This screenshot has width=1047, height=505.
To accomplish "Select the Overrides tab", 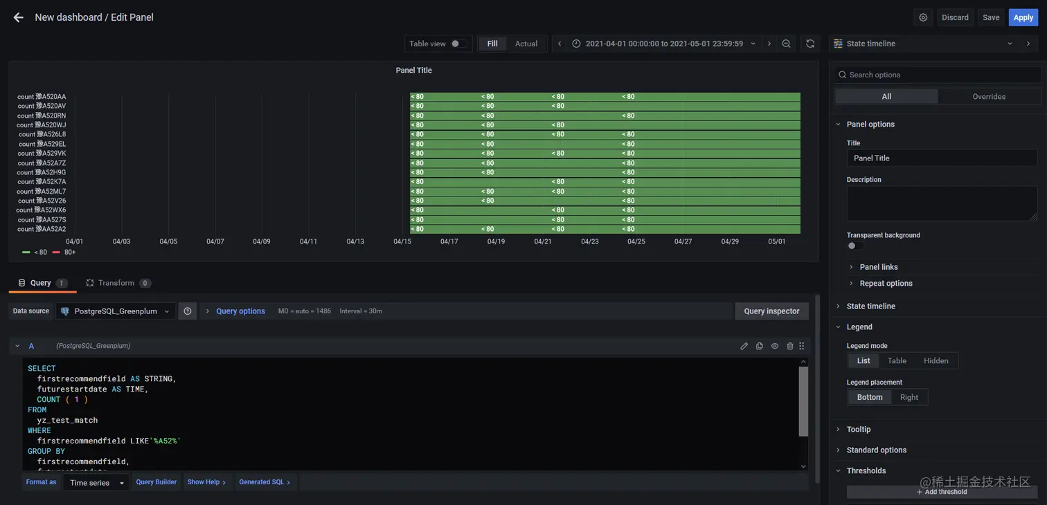I will (x=989, y=97).
